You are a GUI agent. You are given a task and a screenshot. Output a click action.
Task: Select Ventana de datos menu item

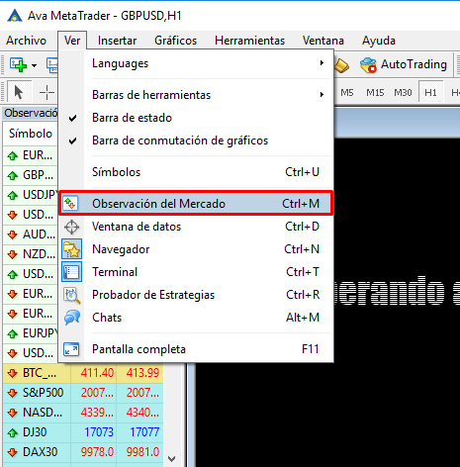(196, 227)
